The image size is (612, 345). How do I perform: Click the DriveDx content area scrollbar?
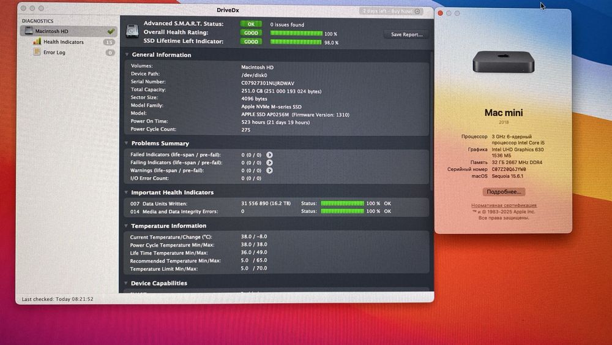pos(431,121)
